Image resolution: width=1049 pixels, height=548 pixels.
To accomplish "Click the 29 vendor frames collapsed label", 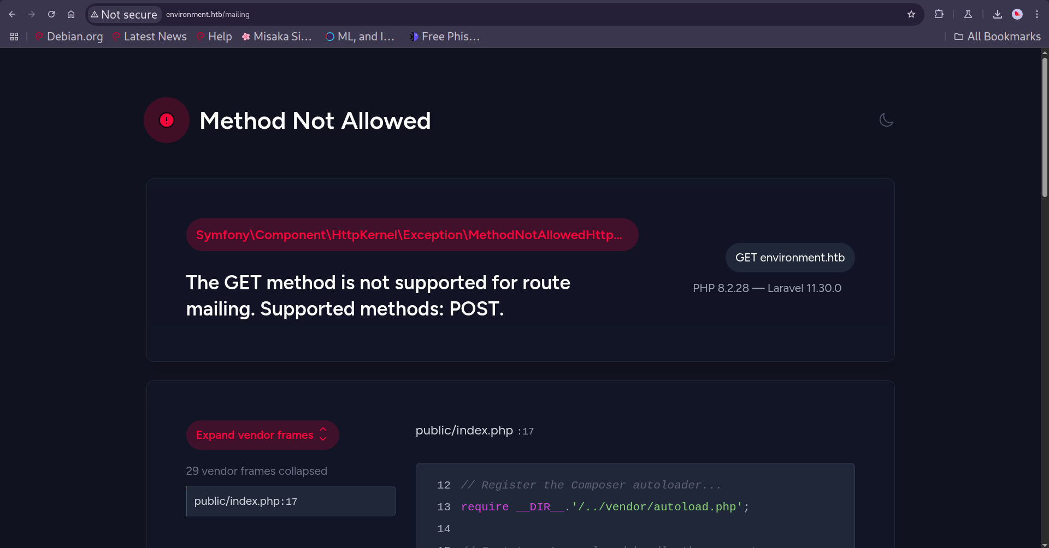I will tap(256, 471).
